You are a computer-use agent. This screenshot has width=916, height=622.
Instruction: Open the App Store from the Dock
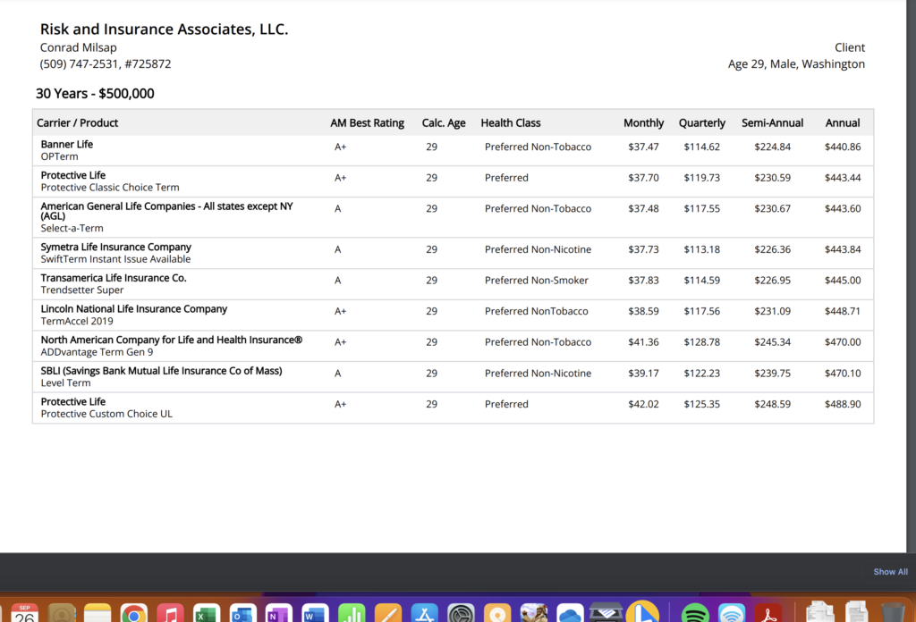coord(424,614)
